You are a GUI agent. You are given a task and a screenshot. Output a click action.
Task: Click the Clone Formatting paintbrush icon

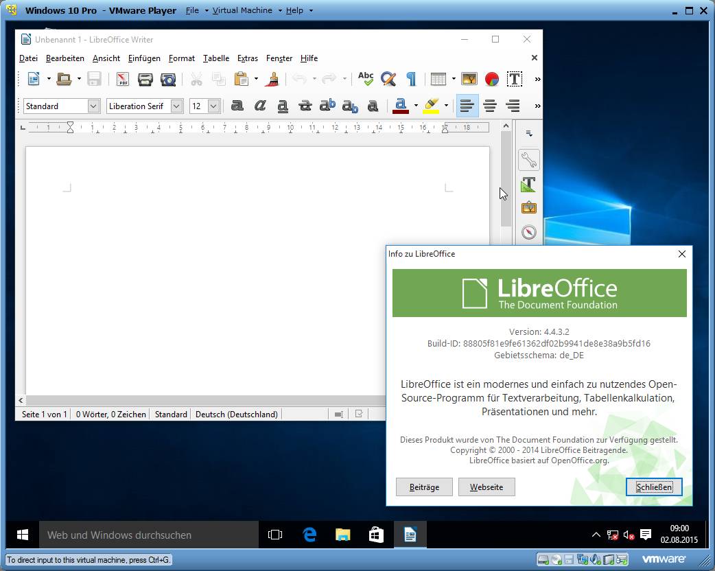click(x=272, y=80)
